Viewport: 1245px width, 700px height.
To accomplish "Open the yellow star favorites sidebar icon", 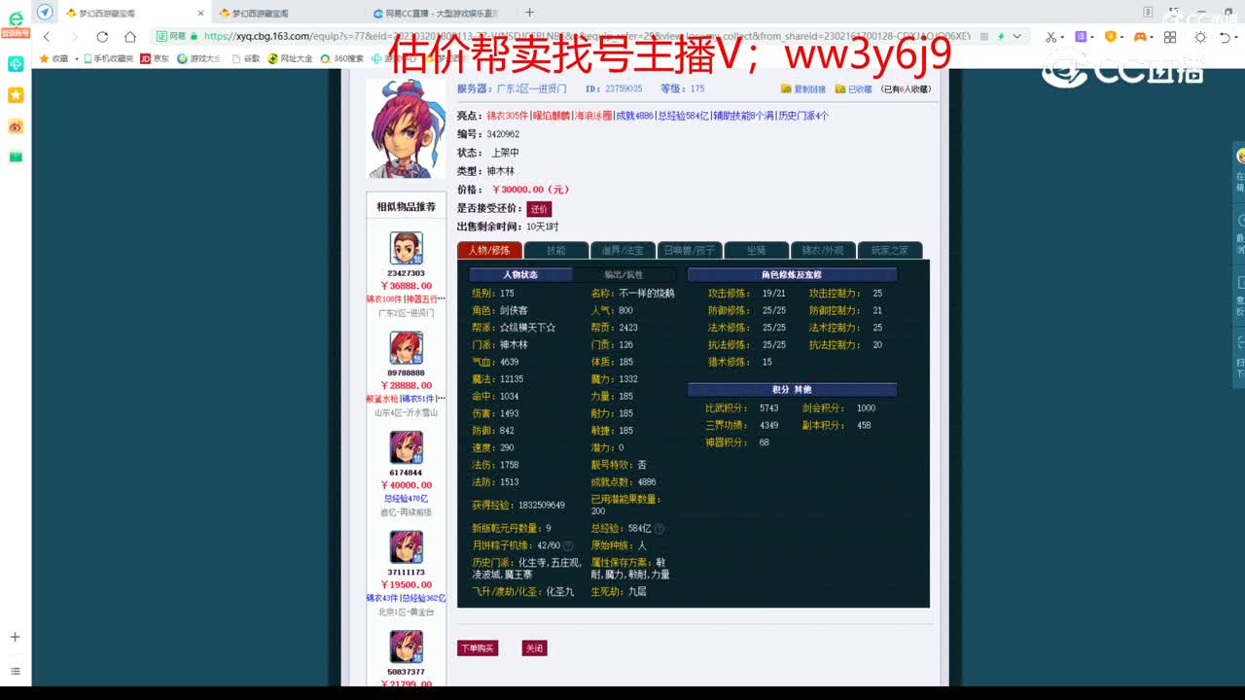I will point(16,95).
